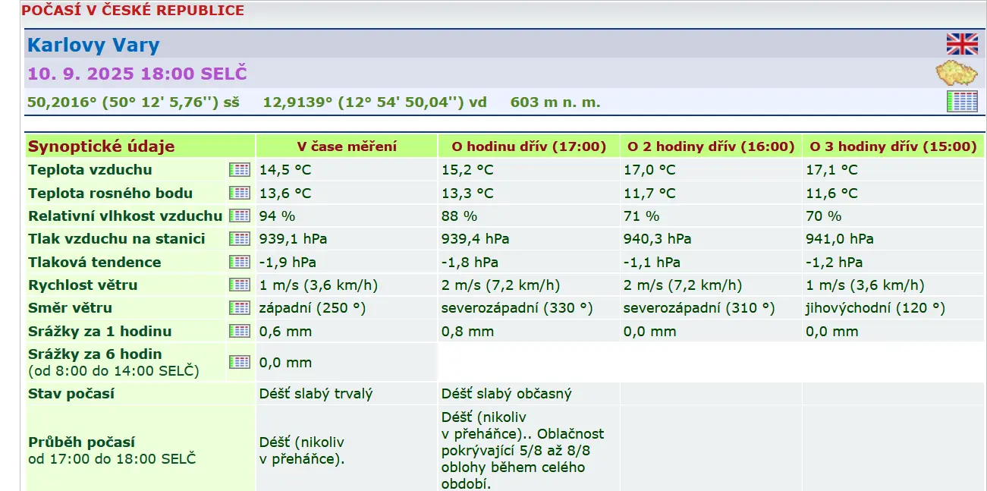Select the 'O 3 hodiny dřív (15:00)' header

tap(893, 146)
